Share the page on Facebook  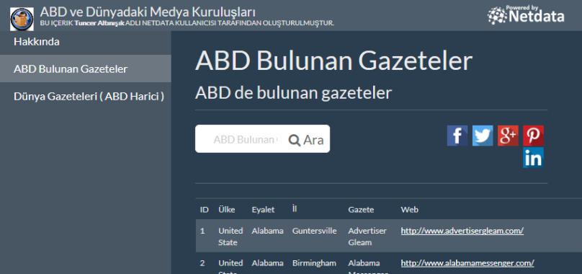tap(457, 136)
